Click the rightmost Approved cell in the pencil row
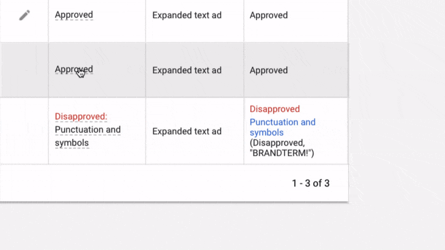 click(269, 16)
